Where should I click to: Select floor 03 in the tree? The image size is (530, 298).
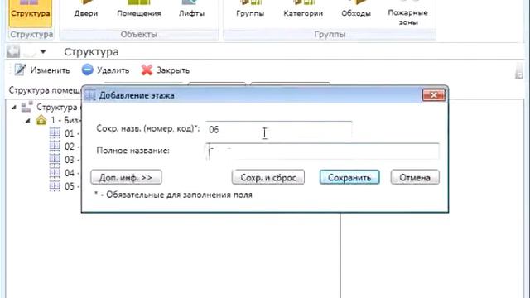[x=65, y=160]
